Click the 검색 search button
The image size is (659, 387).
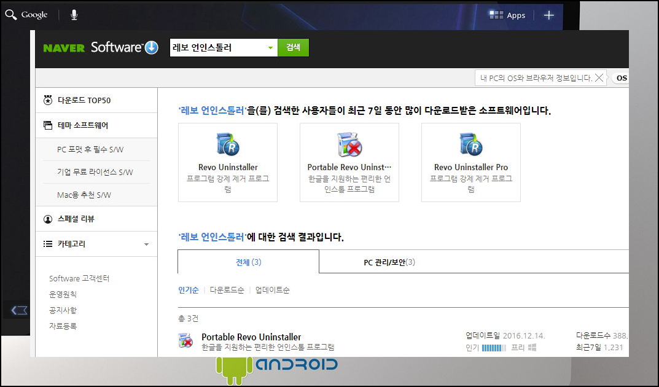[294, 47]
